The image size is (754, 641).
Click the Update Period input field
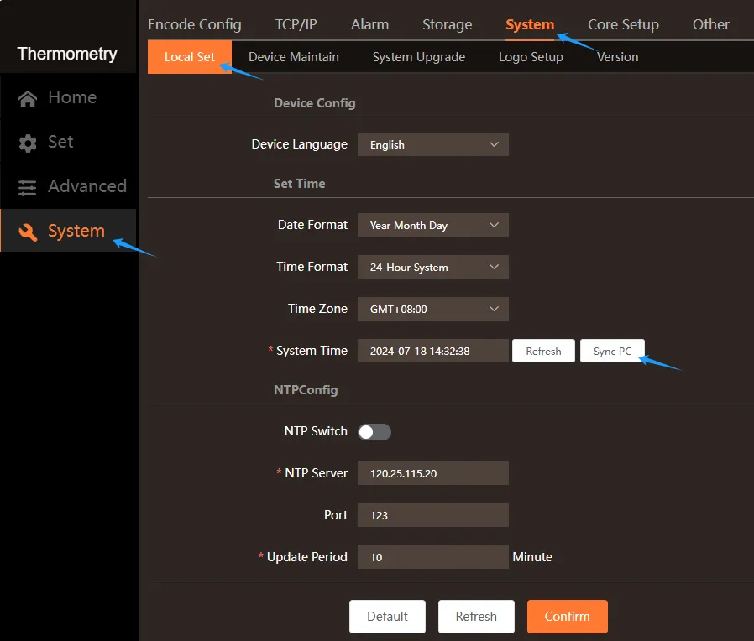click(432, 557)
